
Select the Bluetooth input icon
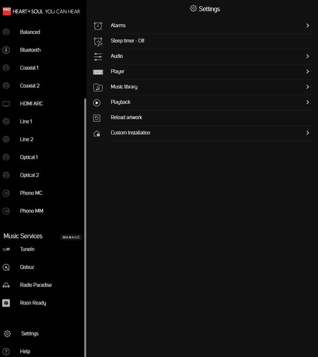pos(6,50)
